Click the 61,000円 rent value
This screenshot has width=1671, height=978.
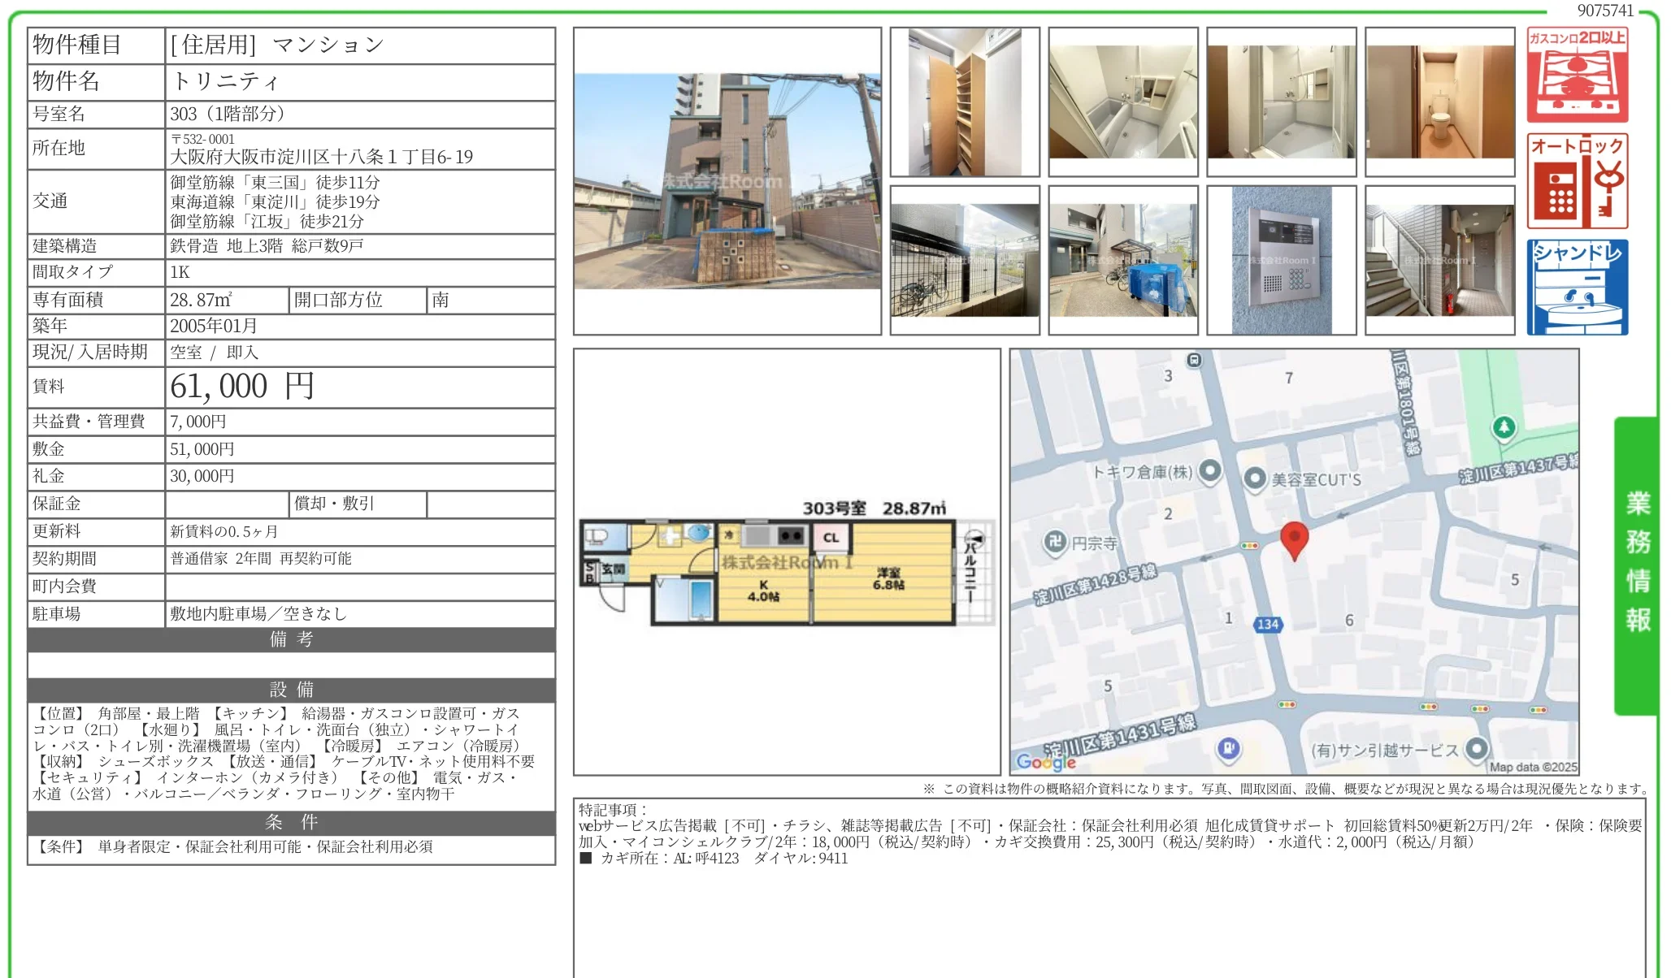[x=241, y=387]
